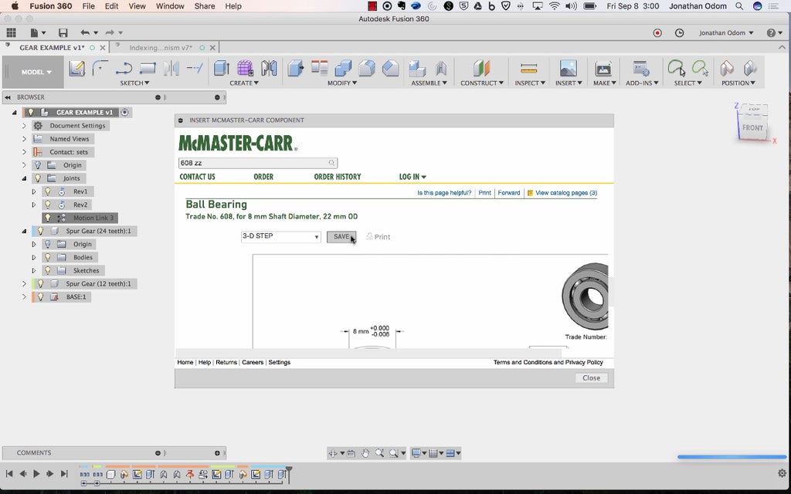The image size is (791, 494).
Task: Click the FRONT face of the view cube
Action: coord(752,128)
